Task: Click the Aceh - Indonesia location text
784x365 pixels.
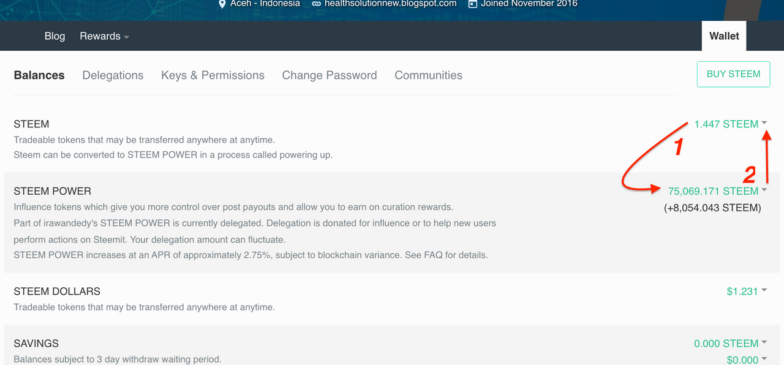Action: coord(265,4)
